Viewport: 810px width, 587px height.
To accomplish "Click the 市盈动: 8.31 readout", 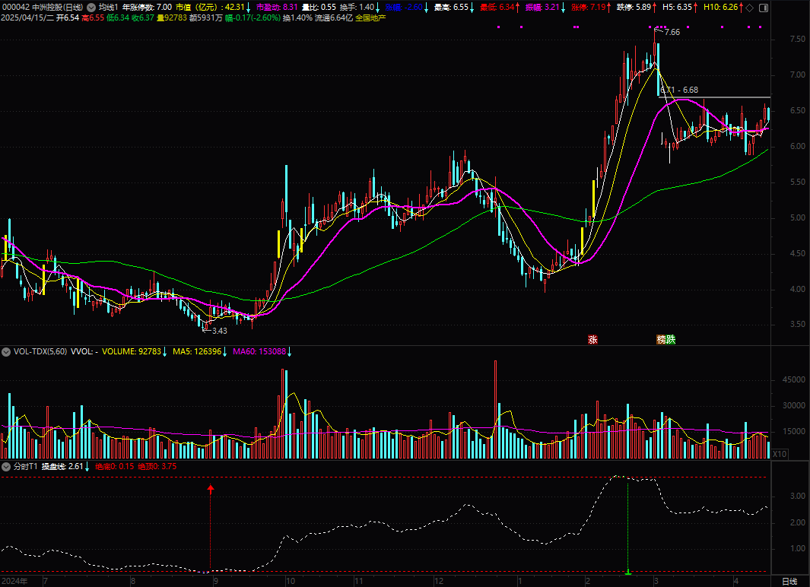I will (x=277, y=8).
